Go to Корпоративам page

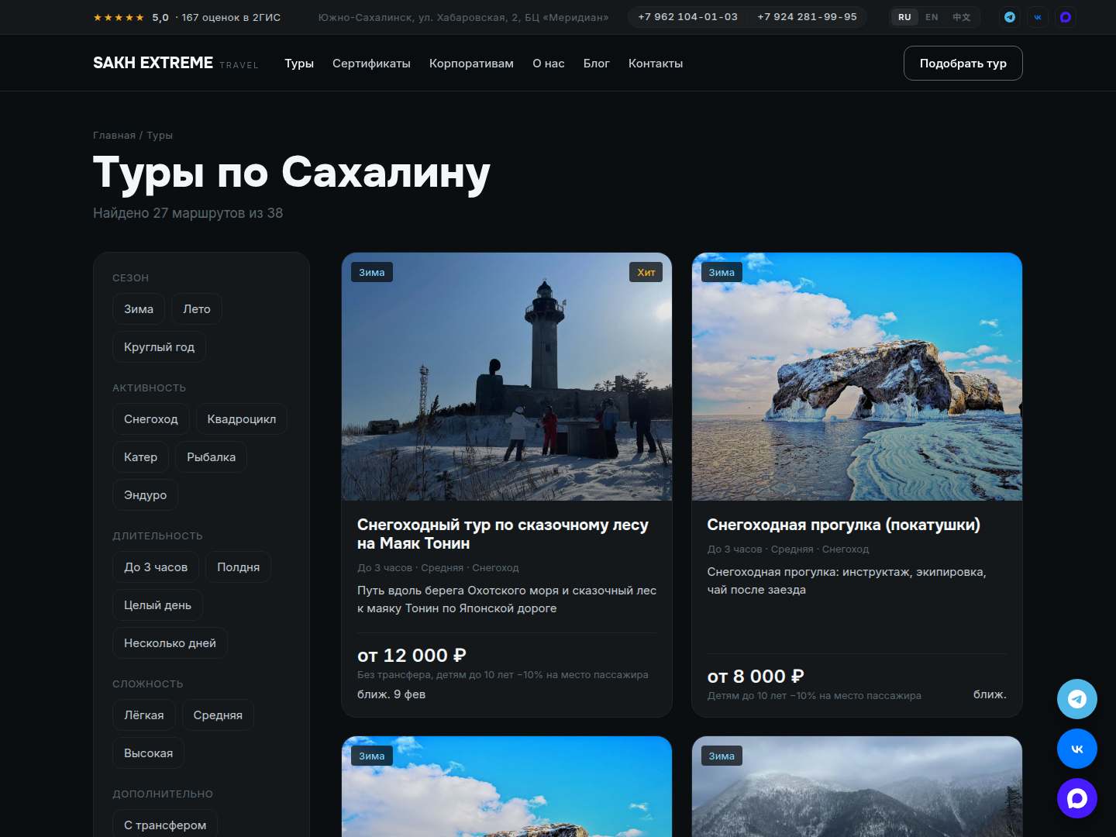pos(471,64)
